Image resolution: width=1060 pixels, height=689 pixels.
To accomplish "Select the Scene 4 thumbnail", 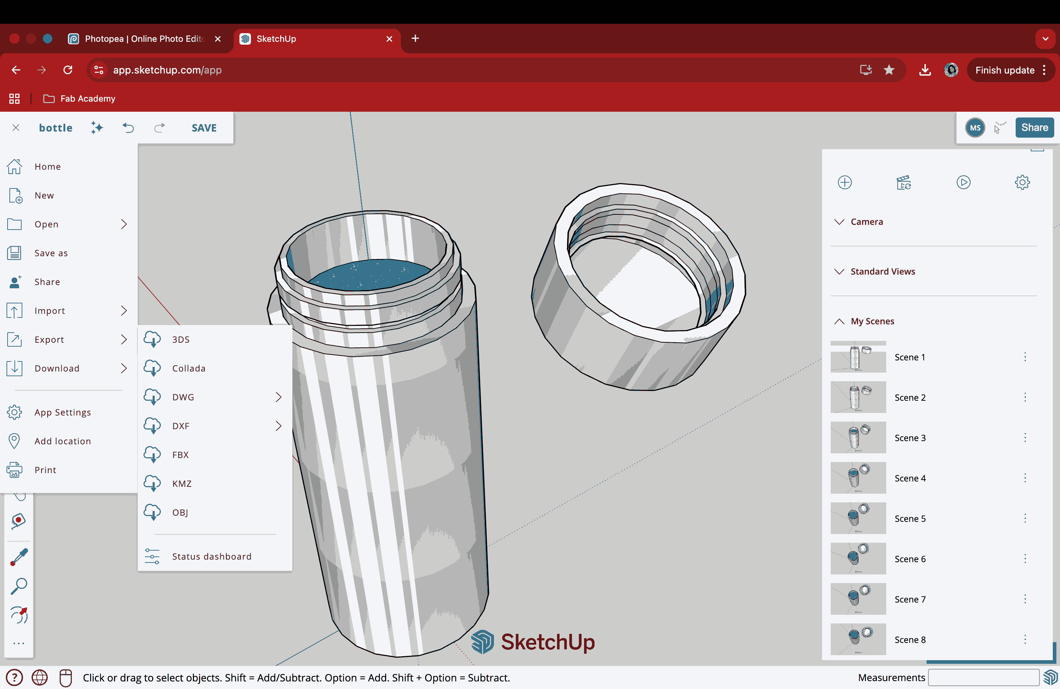I will tap(858, 478).
